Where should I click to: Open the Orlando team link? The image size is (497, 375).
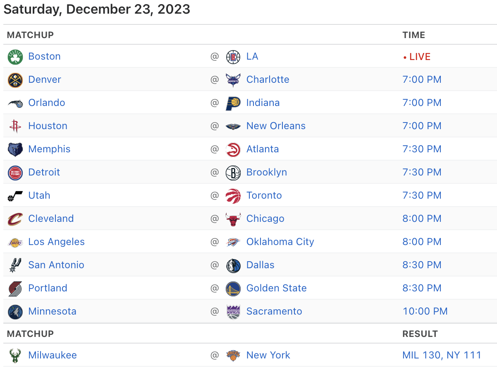(47, 103)
